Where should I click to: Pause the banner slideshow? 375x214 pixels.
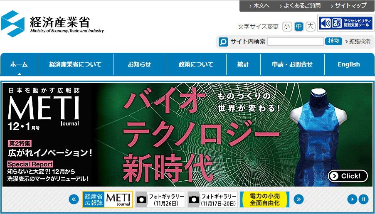363,199
